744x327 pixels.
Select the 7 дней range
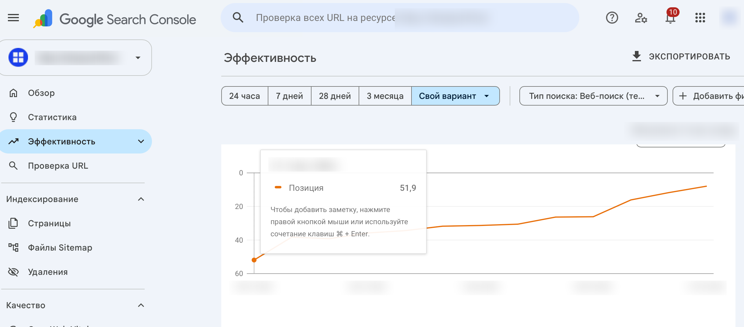pyautogui.click(x=290, y=96)
